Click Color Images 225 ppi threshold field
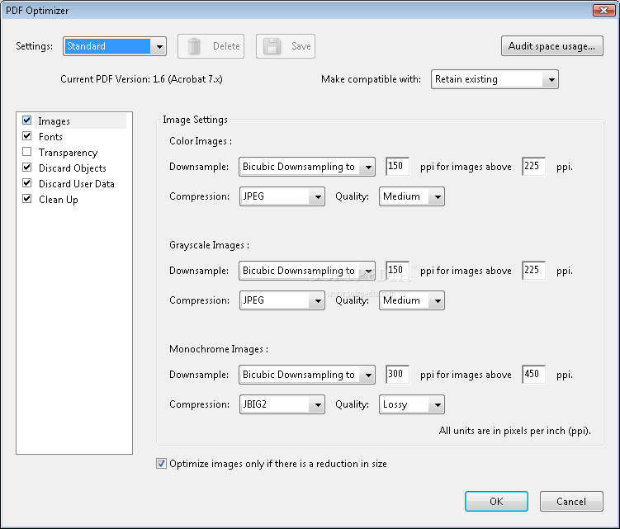The width and height of the screenshot is (620, 529). click(x=533, y=166)
